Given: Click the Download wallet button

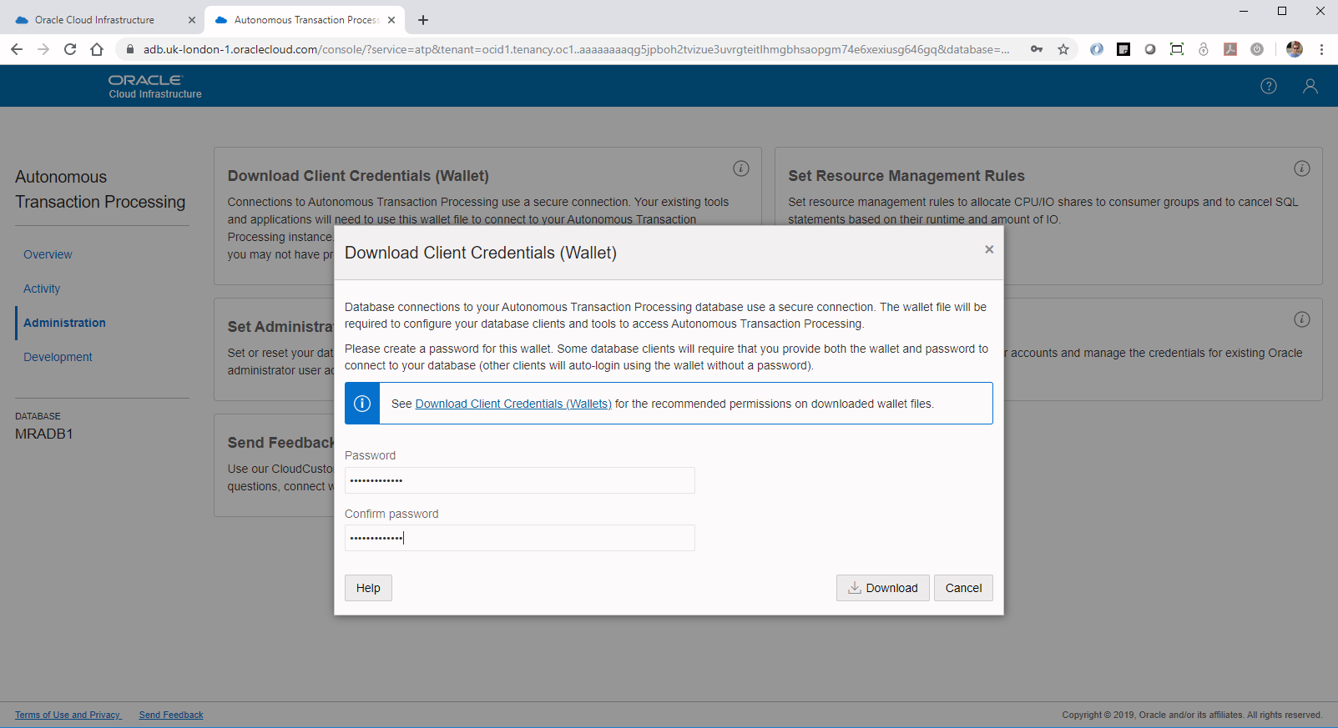Looking at the screenshot, I should (882, 588).
